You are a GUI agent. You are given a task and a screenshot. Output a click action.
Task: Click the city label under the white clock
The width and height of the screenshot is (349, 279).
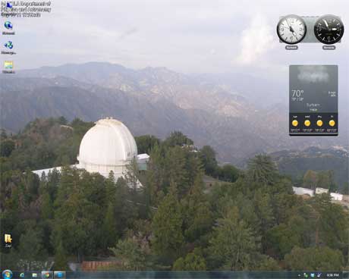pyautogui.click(x=291, y=48)
